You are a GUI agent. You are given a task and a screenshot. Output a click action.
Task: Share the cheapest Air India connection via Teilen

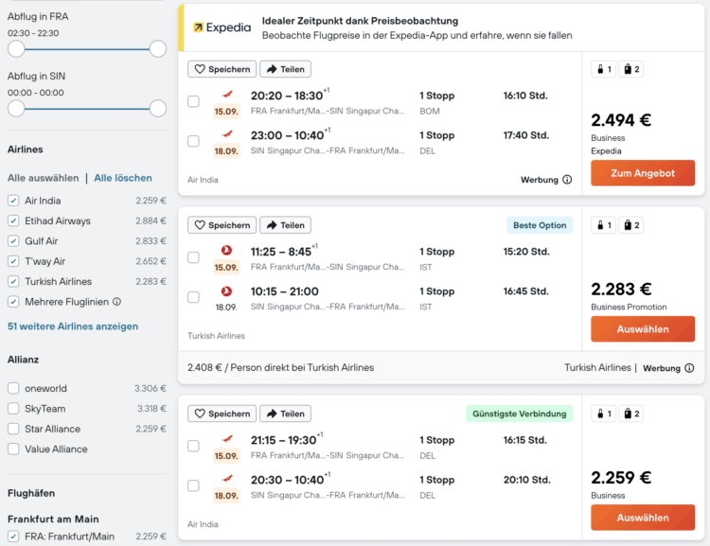pos(285,414)
